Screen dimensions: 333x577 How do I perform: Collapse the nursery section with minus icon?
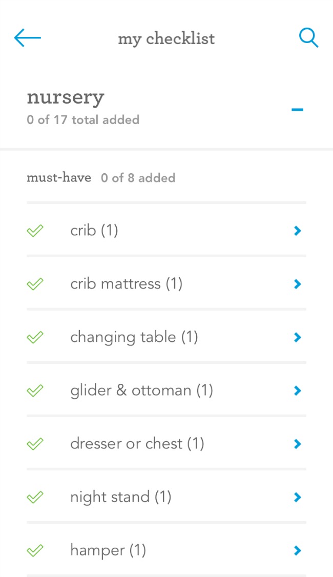[x=297, y=110]
